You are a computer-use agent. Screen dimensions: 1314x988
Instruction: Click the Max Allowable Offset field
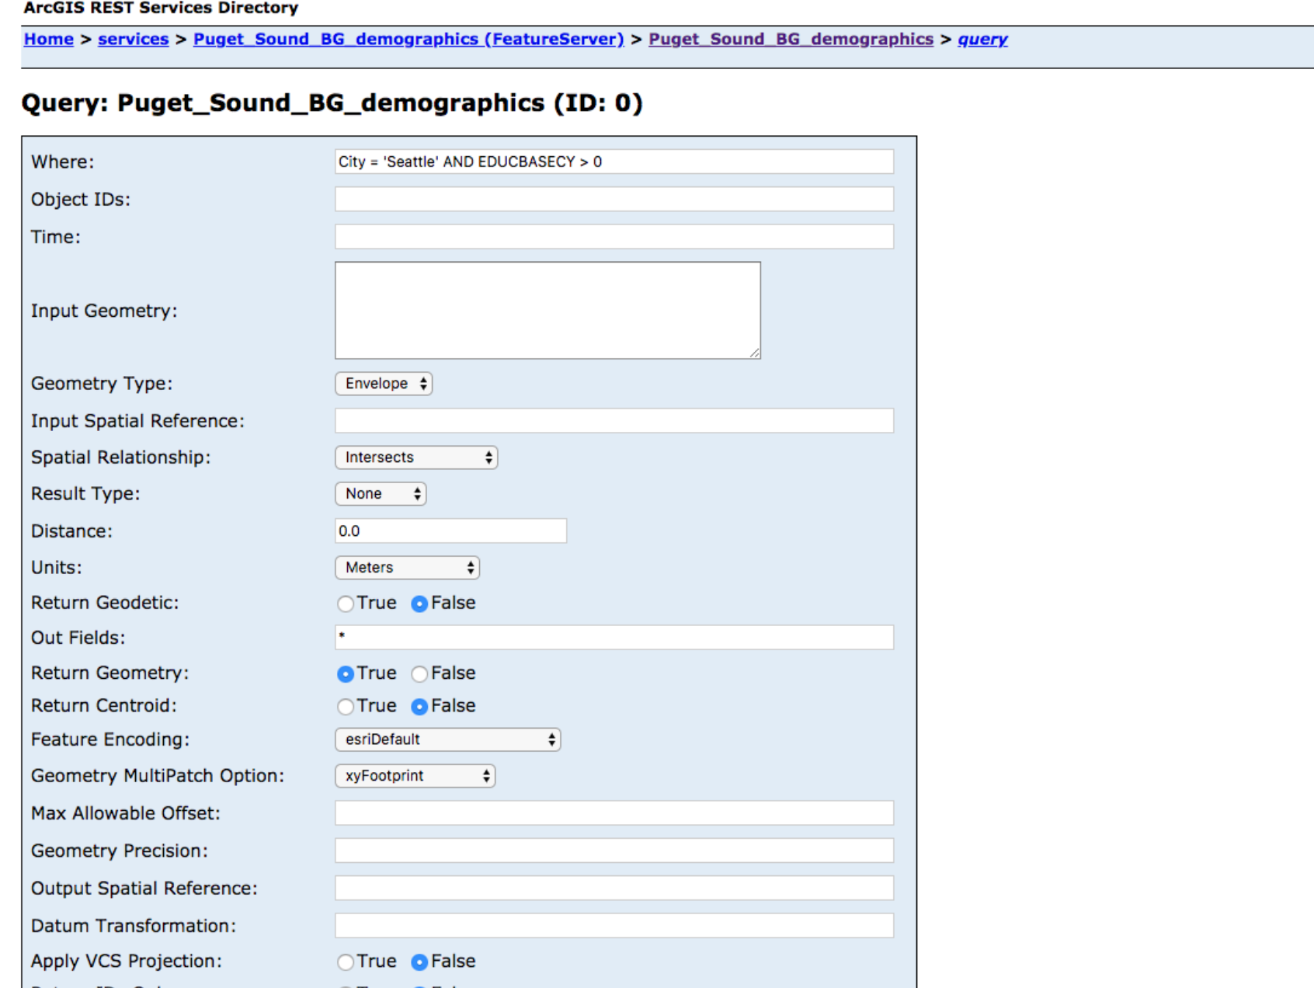click(x=614, y=813)
